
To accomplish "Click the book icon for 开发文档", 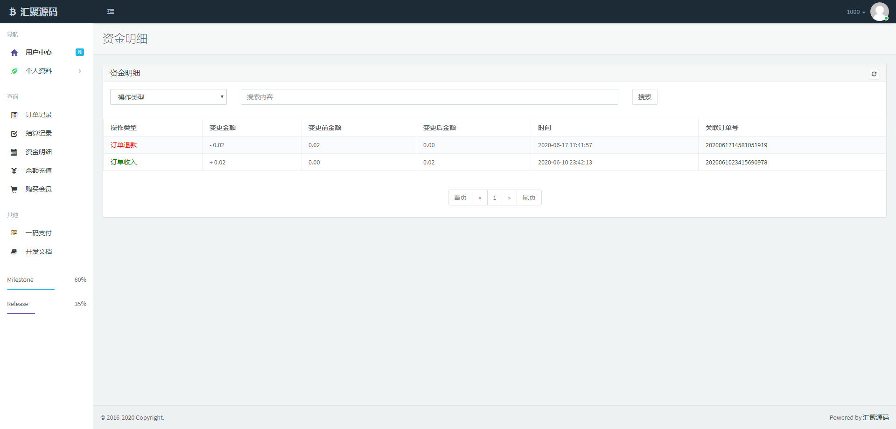I will [14, 252].
